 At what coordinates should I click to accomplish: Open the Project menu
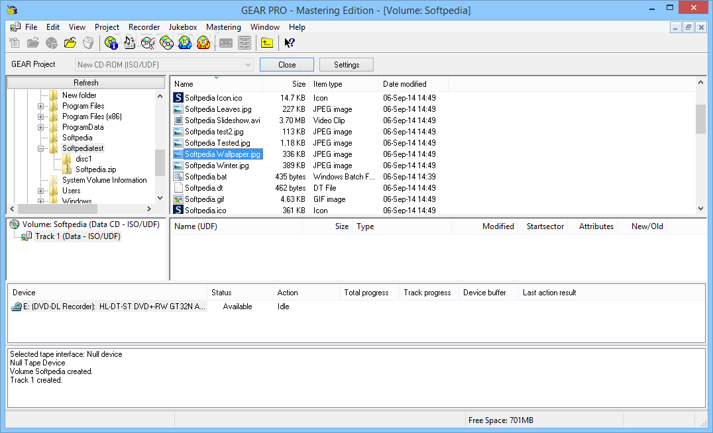point(107,27)
